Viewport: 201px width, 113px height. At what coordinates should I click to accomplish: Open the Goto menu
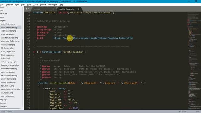click(29, 5)
